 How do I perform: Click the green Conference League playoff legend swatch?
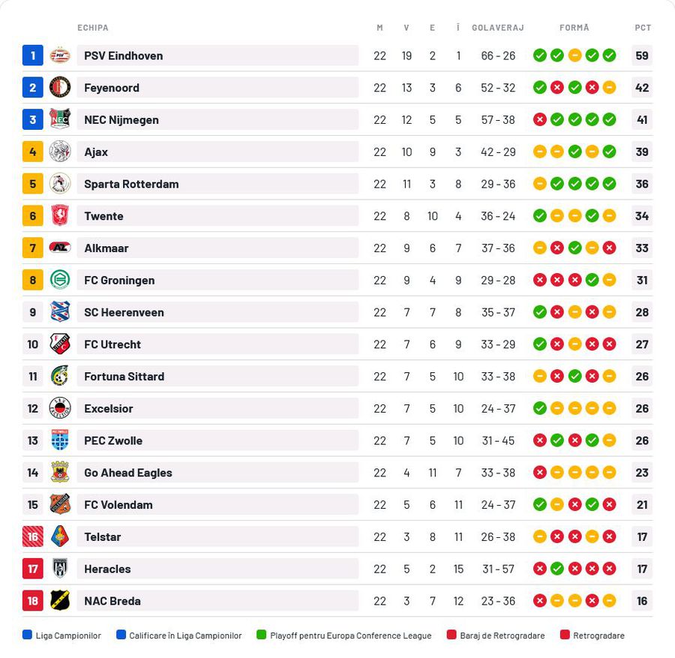click(262, 635)
